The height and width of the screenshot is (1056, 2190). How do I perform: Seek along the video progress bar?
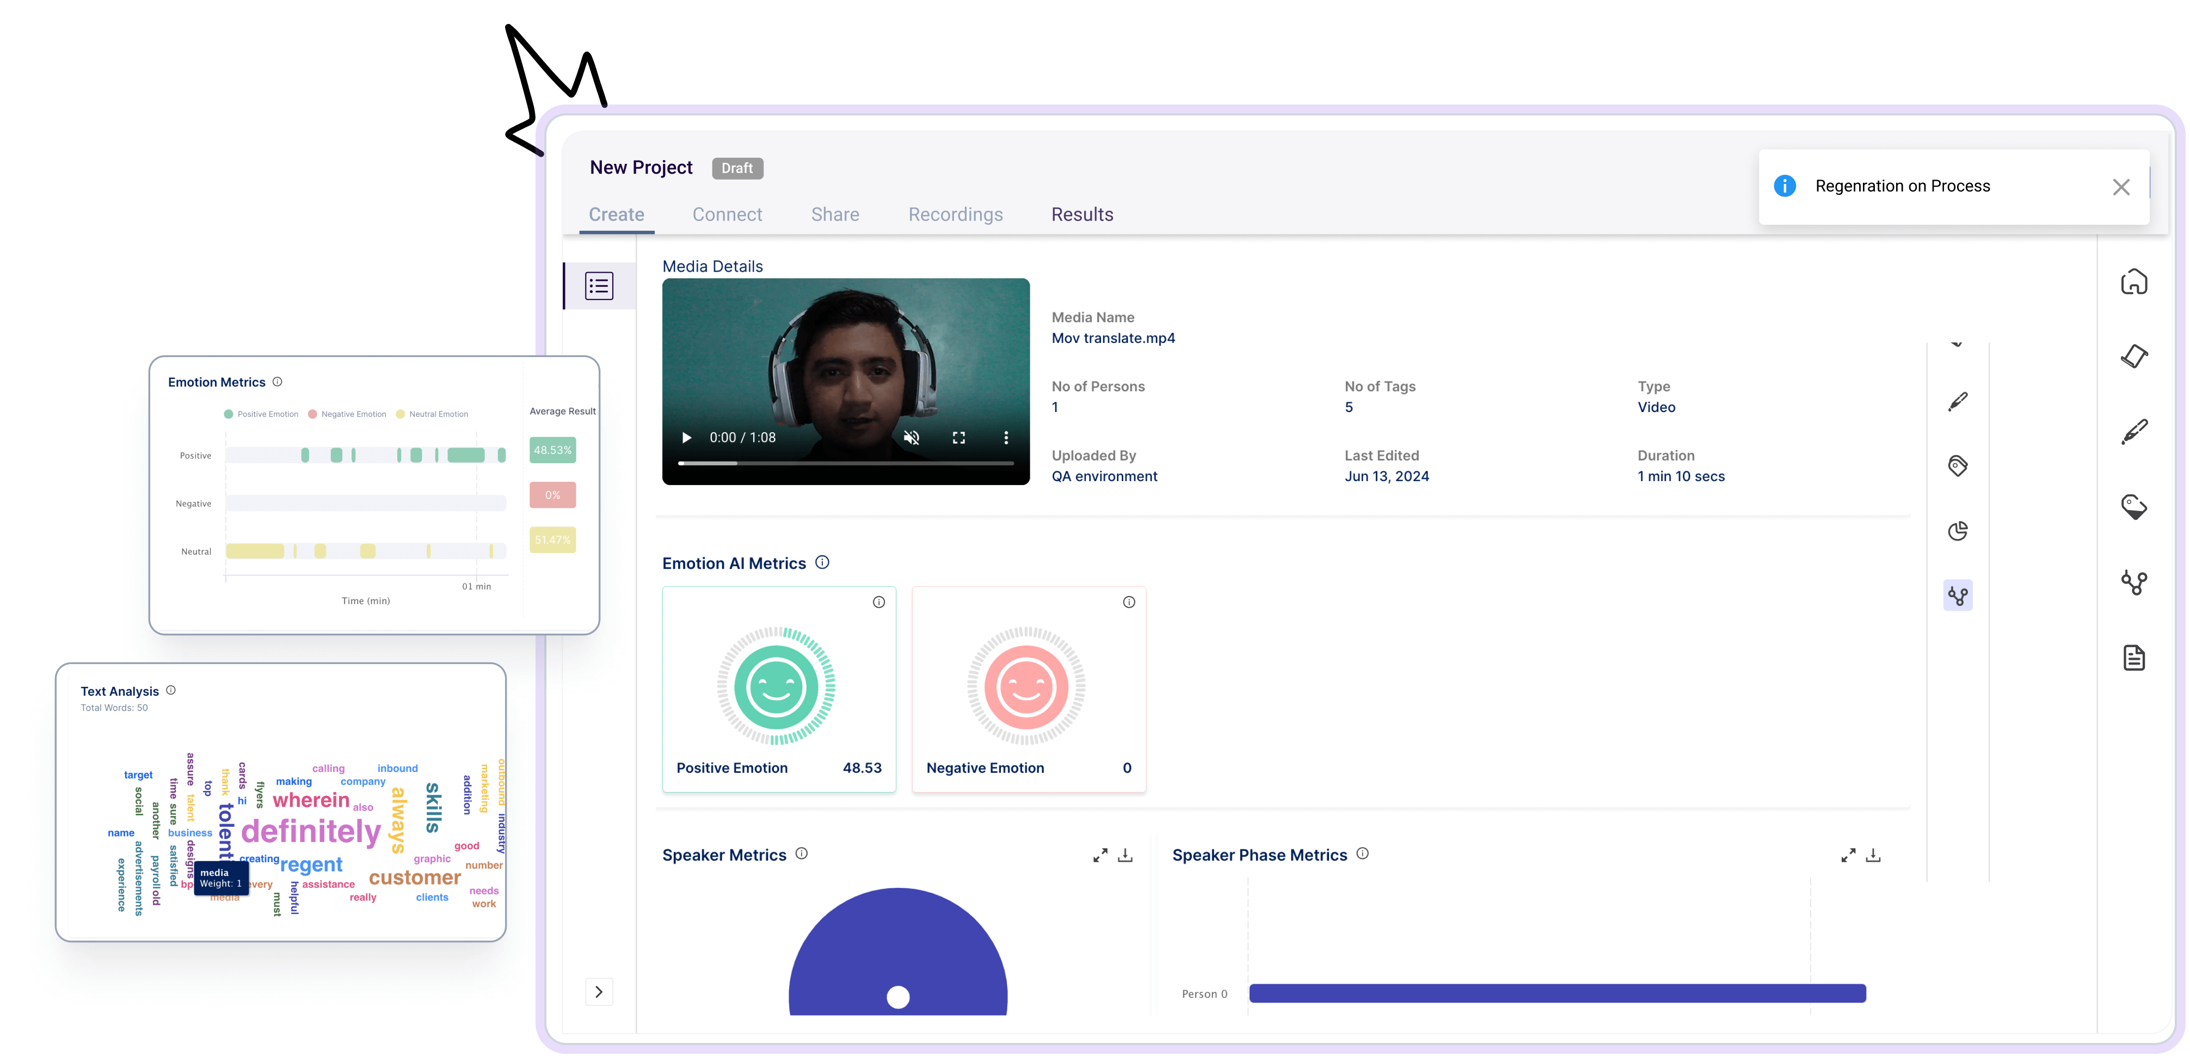click(846, 463)
